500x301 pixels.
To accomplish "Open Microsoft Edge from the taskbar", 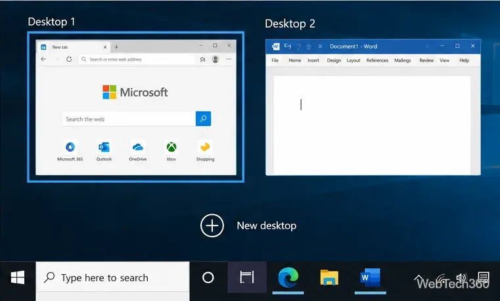I will pos(288,277).
